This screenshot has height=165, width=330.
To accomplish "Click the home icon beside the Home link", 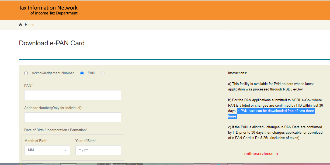I will [20, 25].
